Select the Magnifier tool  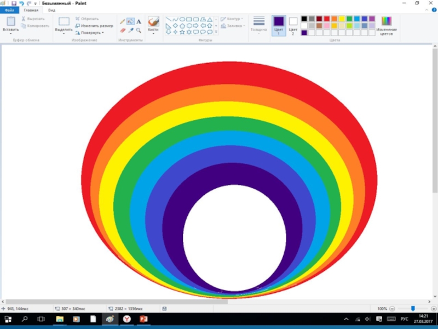[139, 30]
